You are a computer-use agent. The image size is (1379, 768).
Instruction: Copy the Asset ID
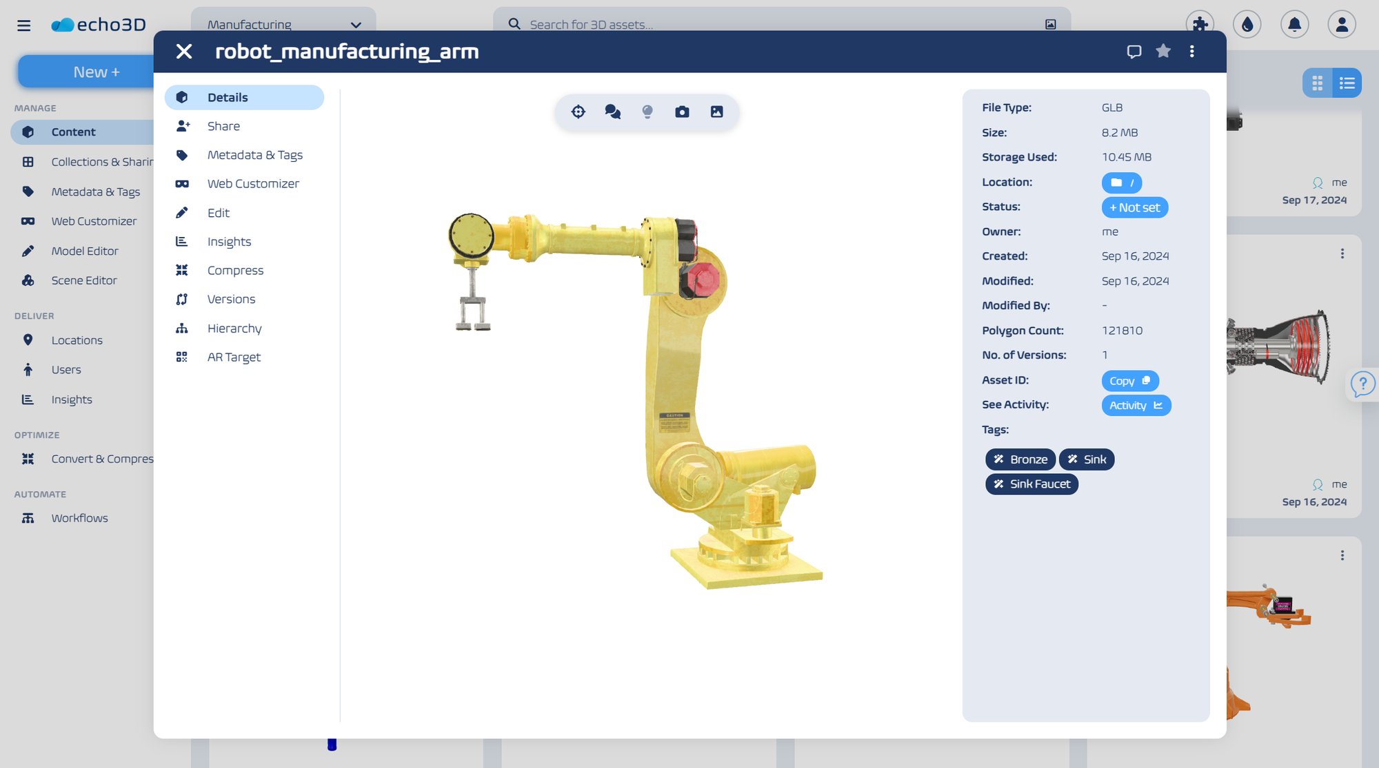[1129, 381]
